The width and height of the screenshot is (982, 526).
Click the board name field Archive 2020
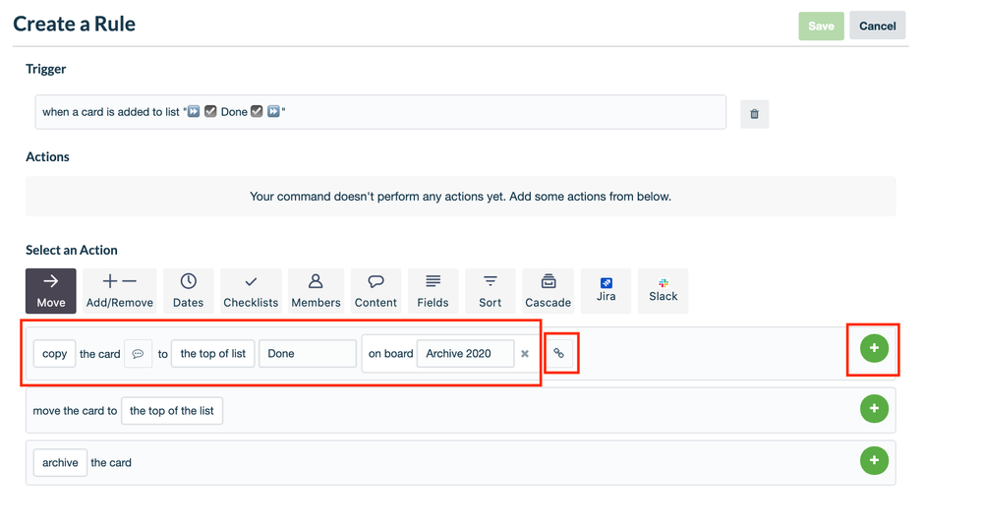pyautogui.click(x=465, y=354)
